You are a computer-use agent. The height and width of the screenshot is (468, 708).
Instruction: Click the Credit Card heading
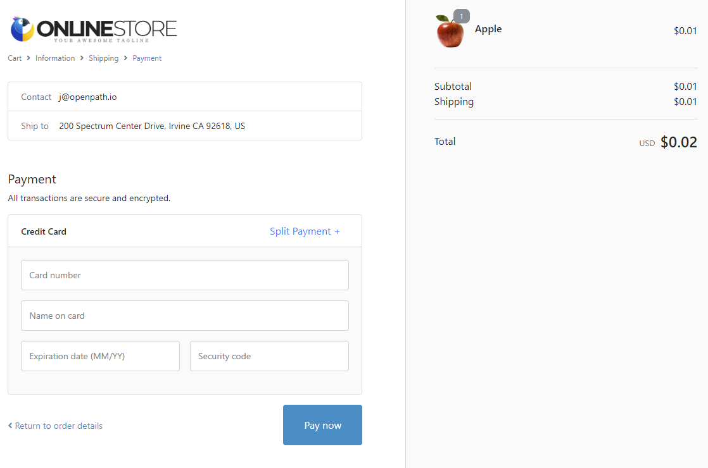(x=44, y=231)
